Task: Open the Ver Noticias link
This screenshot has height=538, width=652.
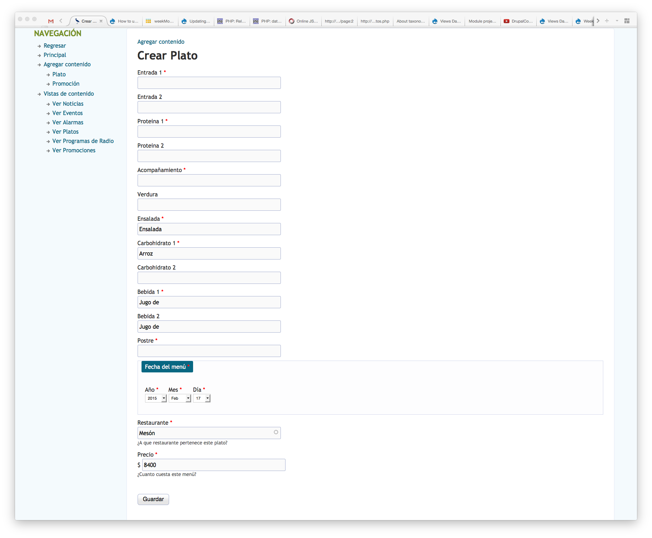Action: [x=68, y=104]
